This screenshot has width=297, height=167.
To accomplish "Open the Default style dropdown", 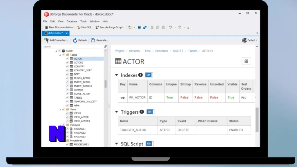I will coord(250,40).
